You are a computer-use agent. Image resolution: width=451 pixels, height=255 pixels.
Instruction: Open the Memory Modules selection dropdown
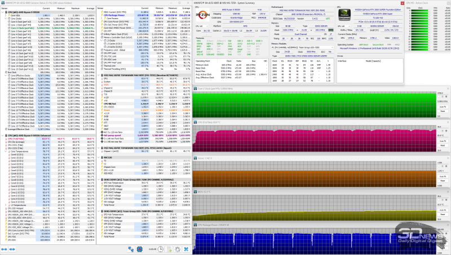click(302, 47)
